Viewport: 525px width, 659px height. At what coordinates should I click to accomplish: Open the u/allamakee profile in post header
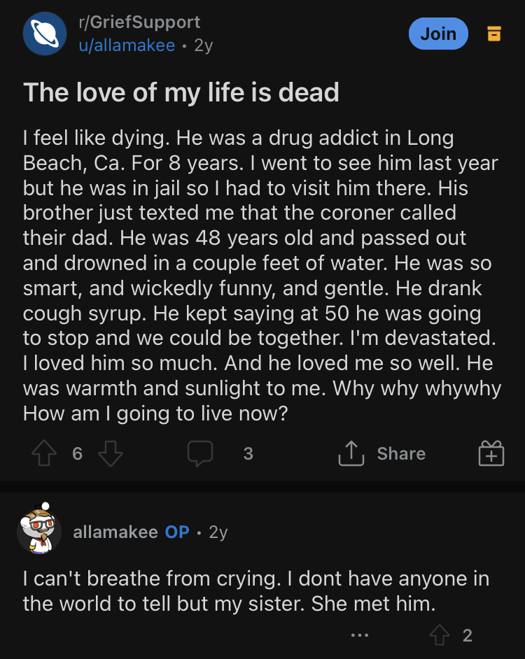point(127,45)
